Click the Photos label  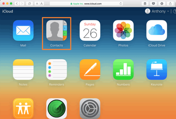tap(123, 45)
